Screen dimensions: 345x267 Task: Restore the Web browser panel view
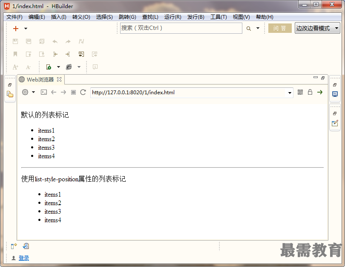click(x=323, y=78)
